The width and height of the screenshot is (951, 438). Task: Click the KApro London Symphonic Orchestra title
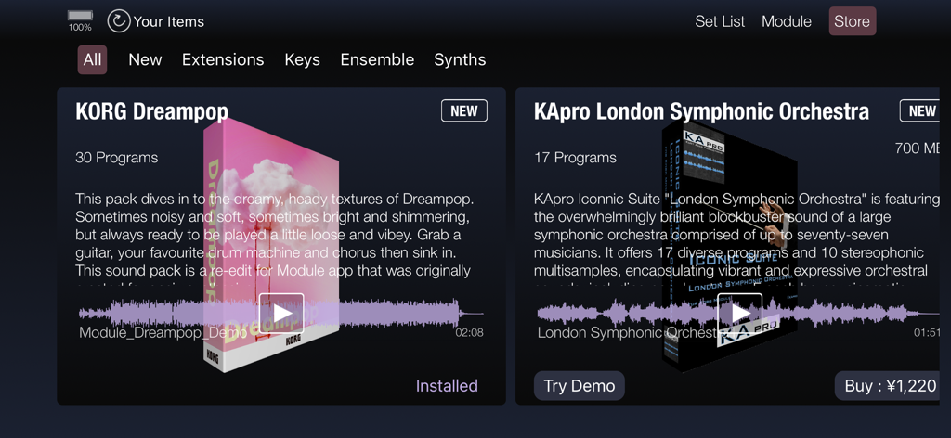click(x=701, y=111)
